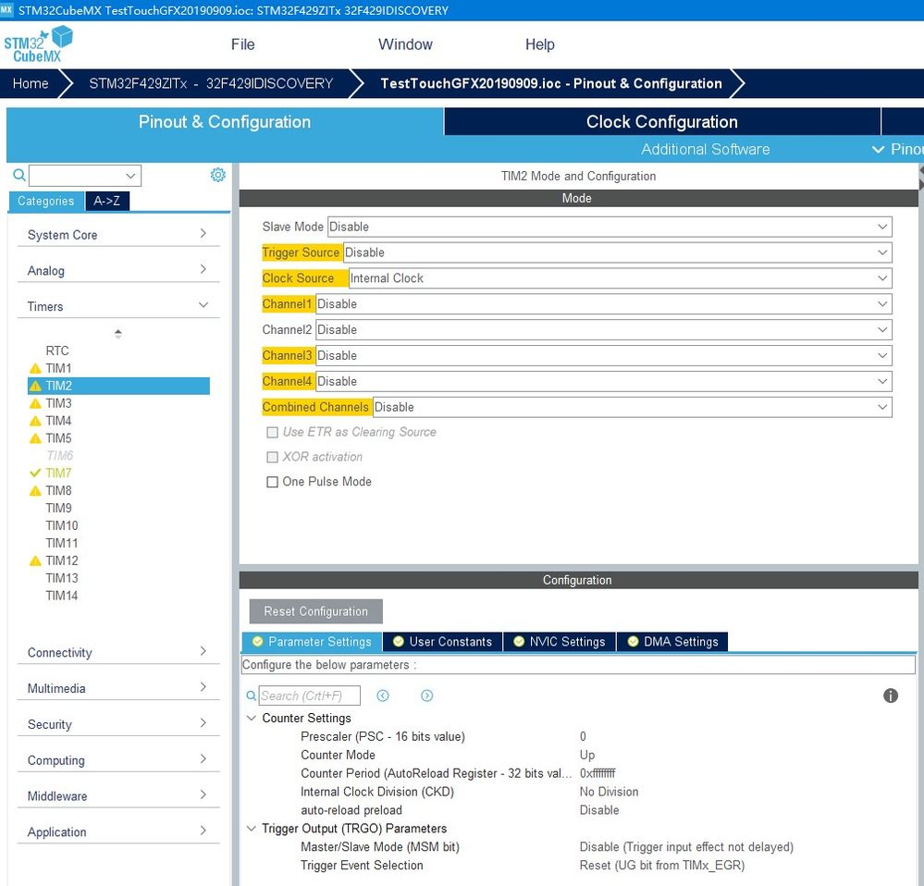
Task: Click the Reset Configuration button
Action: [315, 611]
